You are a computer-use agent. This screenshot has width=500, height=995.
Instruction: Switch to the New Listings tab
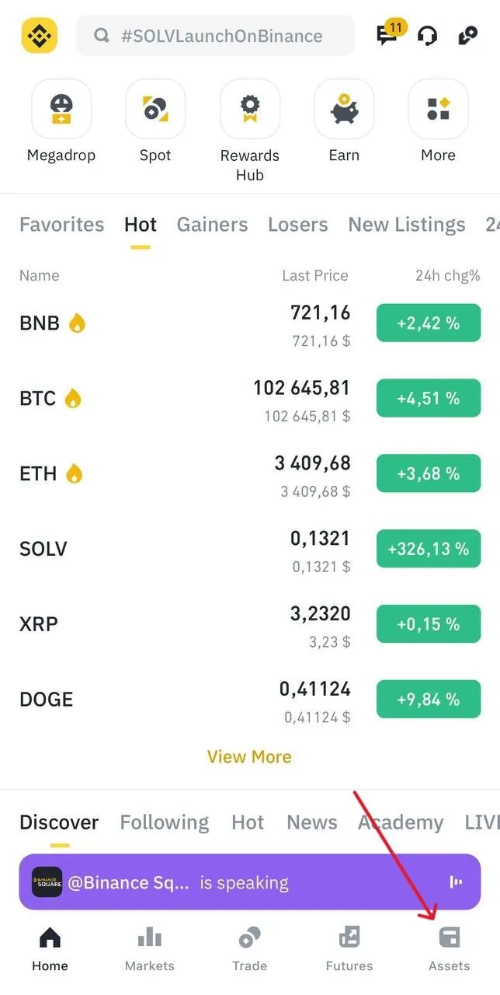coord(406,225)
